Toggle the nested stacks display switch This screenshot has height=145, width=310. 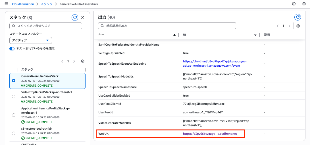coord(12,48)
